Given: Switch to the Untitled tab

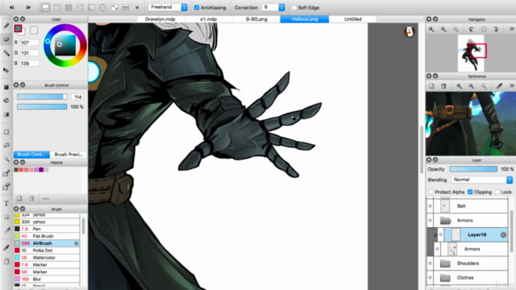Looking at the screenshot, I should 353,19.
